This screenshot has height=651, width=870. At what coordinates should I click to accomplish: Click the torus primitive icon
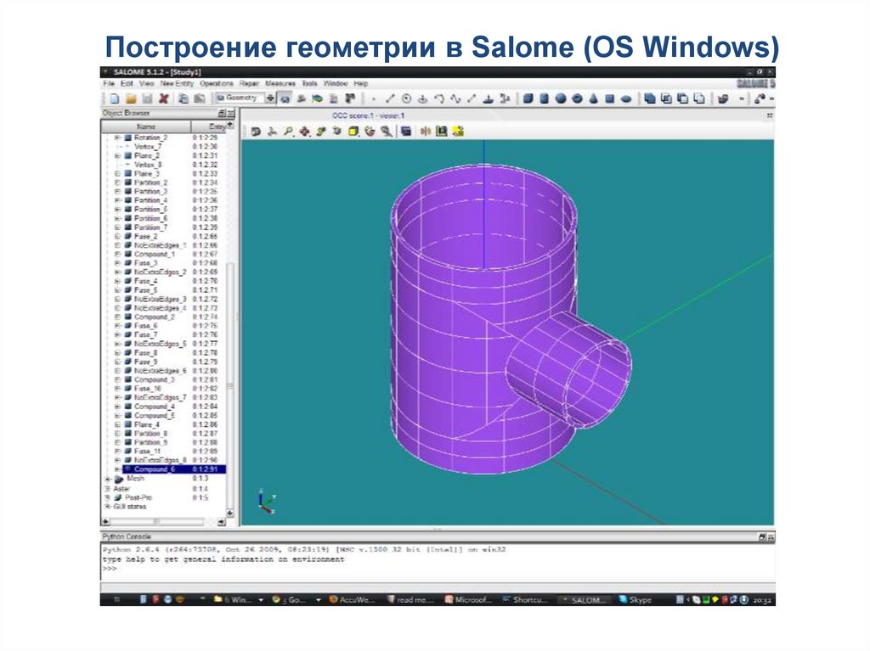pos(577,98)
